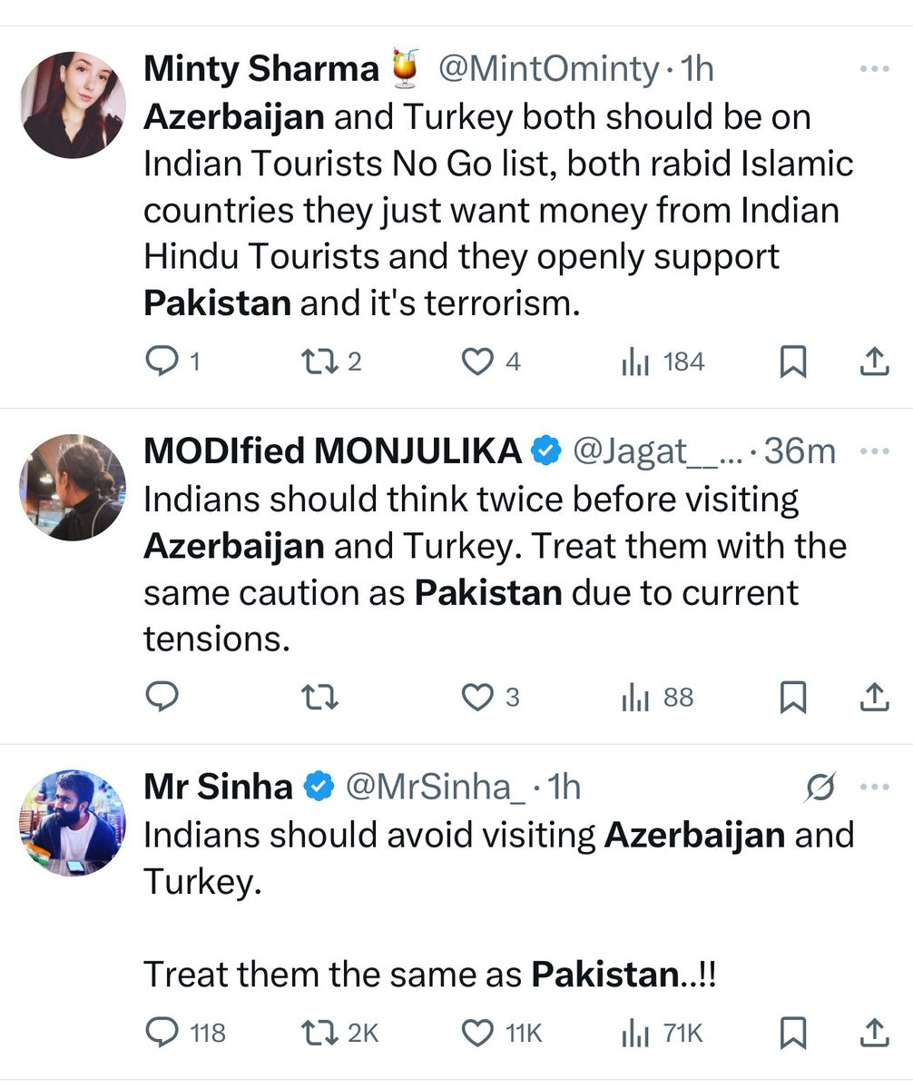Share Mr Sinha's tweet
The height and width of the screenshot is (1090, 913).
(x=872, y=1032)
